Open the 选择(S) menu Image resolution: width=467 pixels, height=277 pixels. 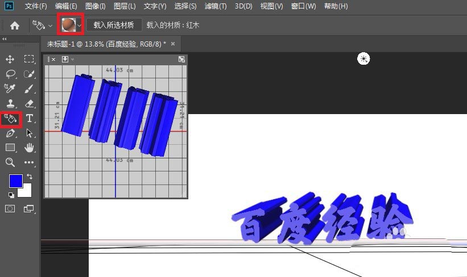185,6
